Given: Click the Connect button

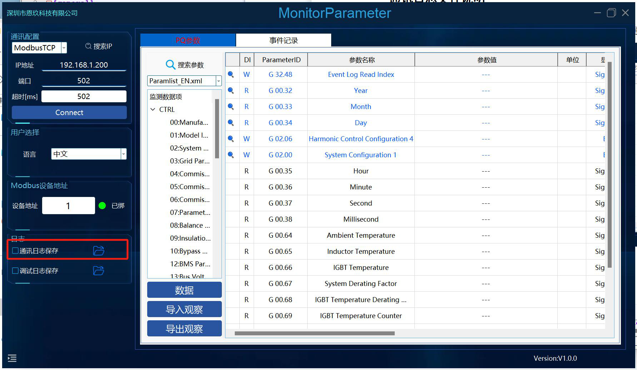Looking at the screenshot, I should (x=69, y=112).
